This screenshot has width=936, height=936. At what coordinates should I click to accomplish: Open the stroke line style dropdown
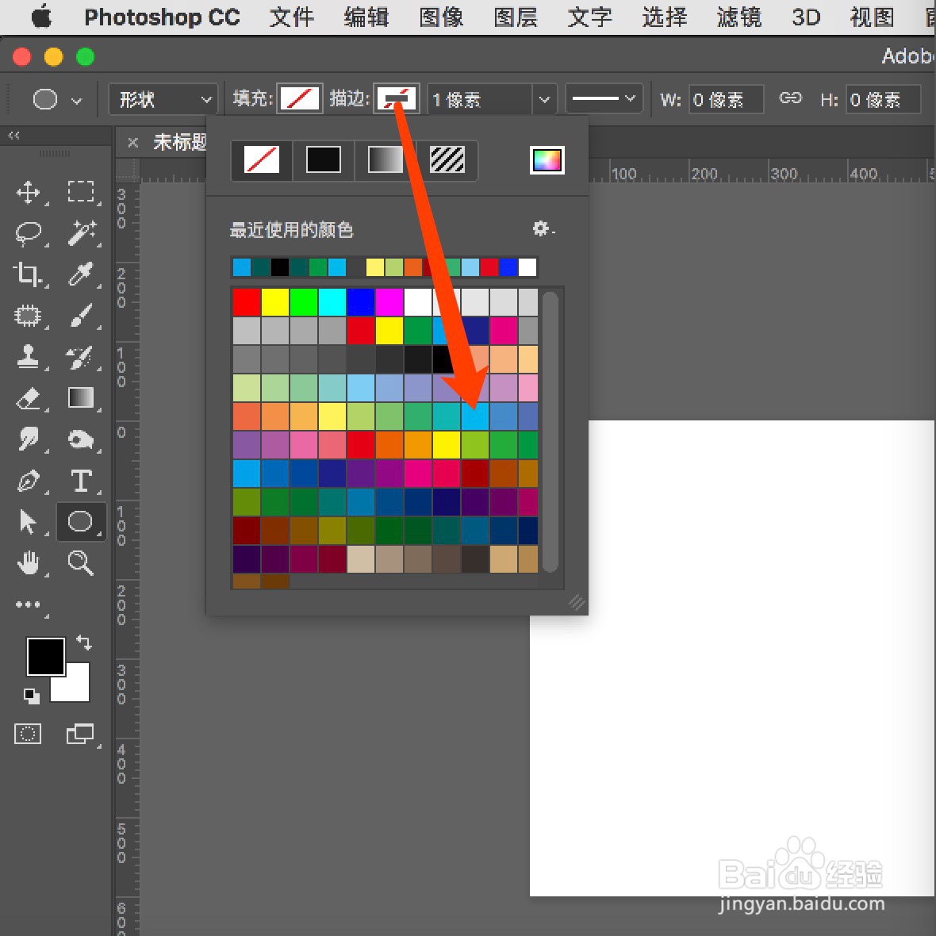pos(604,98)
